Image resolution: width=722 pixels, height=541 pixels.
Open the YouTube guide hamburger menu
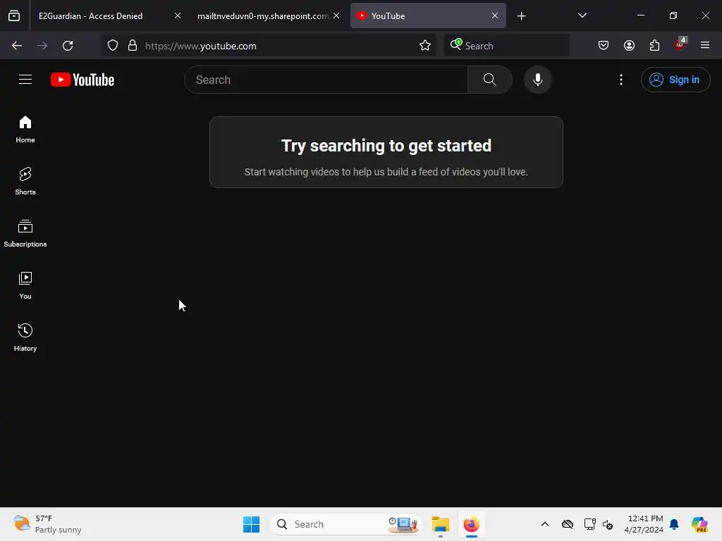click(25, 80)
